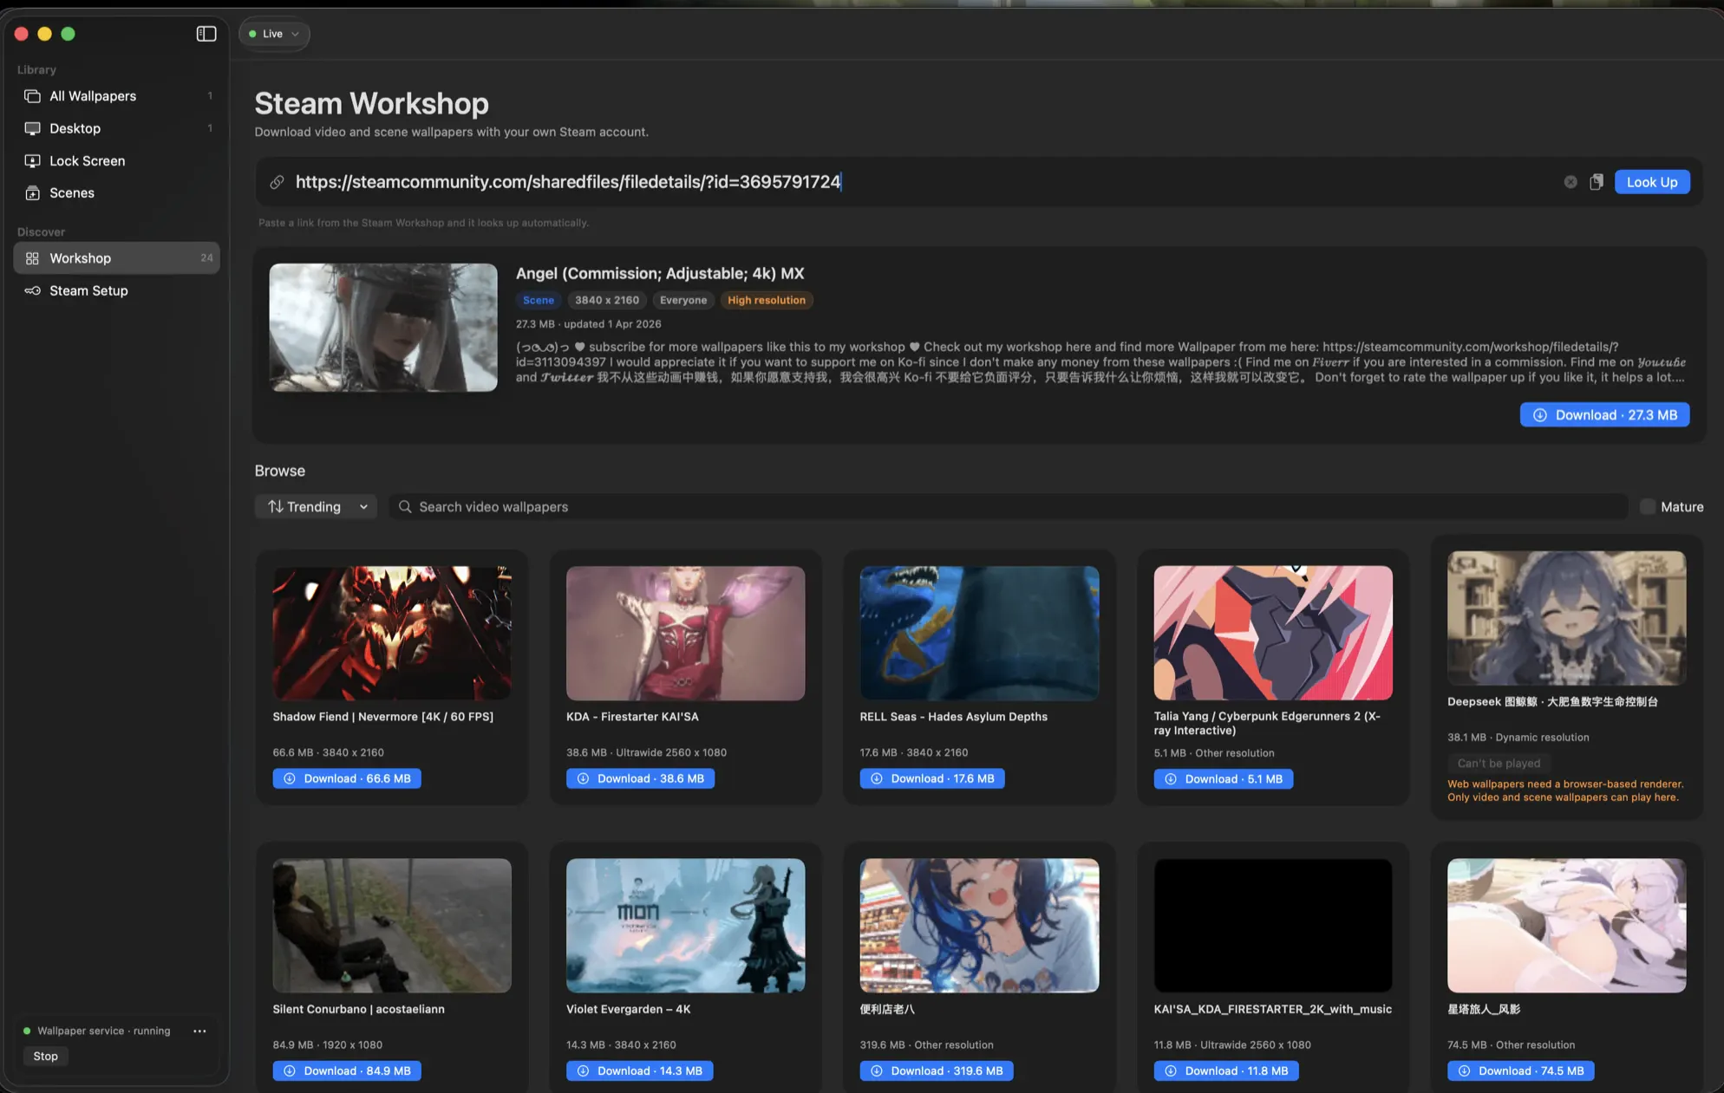
Task: Open the Angel wallpaper thumbnail
Action: (x=383, y=328)
